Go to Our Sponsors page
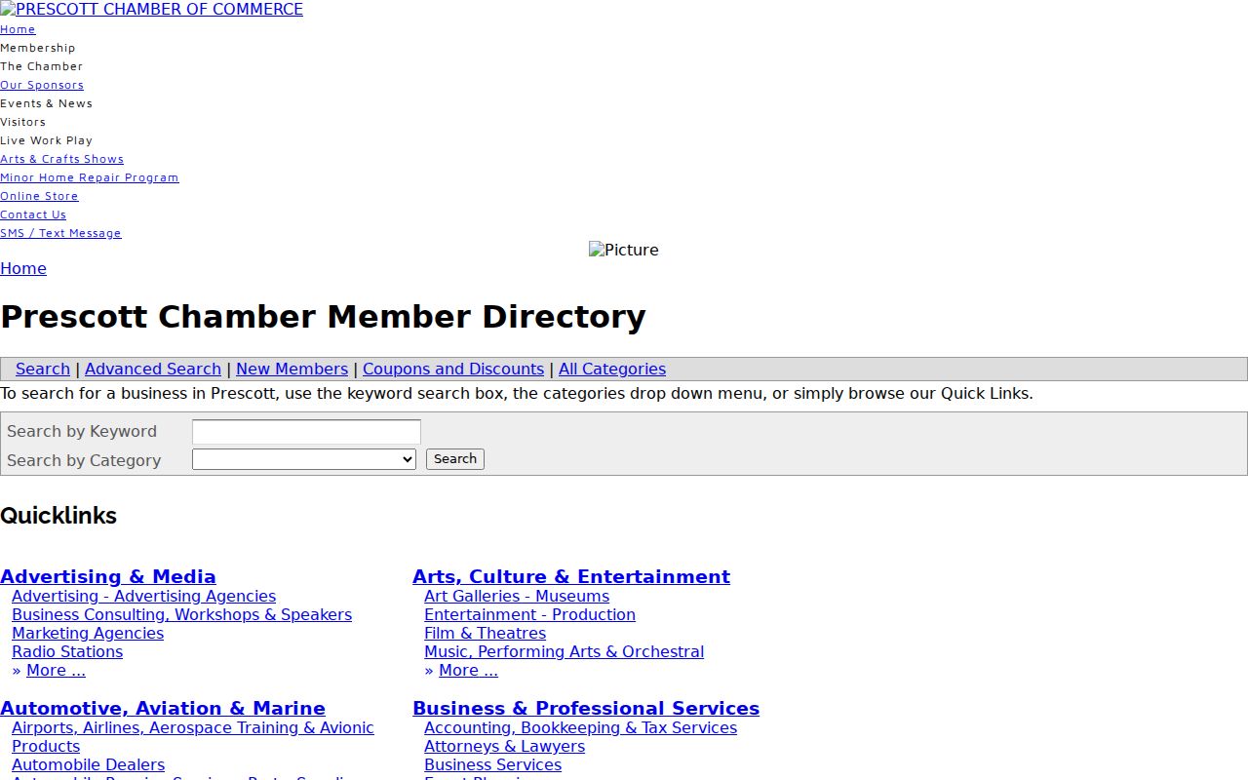 (x=42, y=85)
